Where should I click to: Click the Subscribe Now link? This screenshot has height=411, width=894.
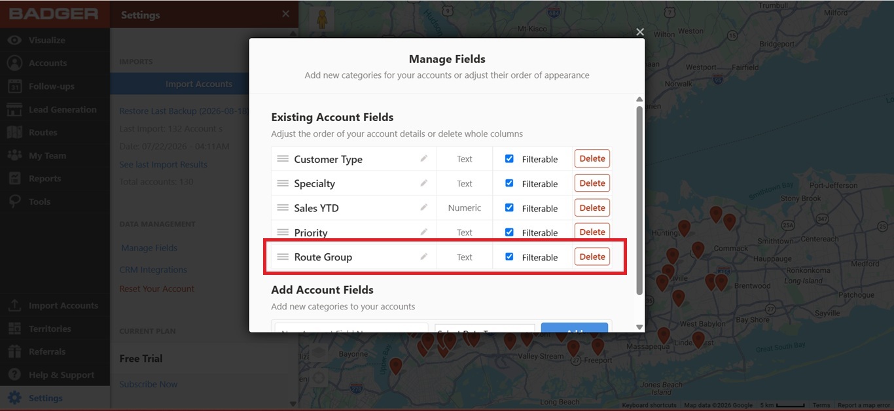coord(149,384)
